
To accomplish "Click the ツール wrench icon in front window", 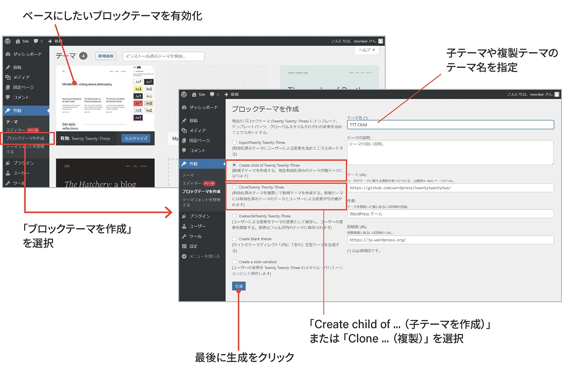I will (x=184, y=236).
